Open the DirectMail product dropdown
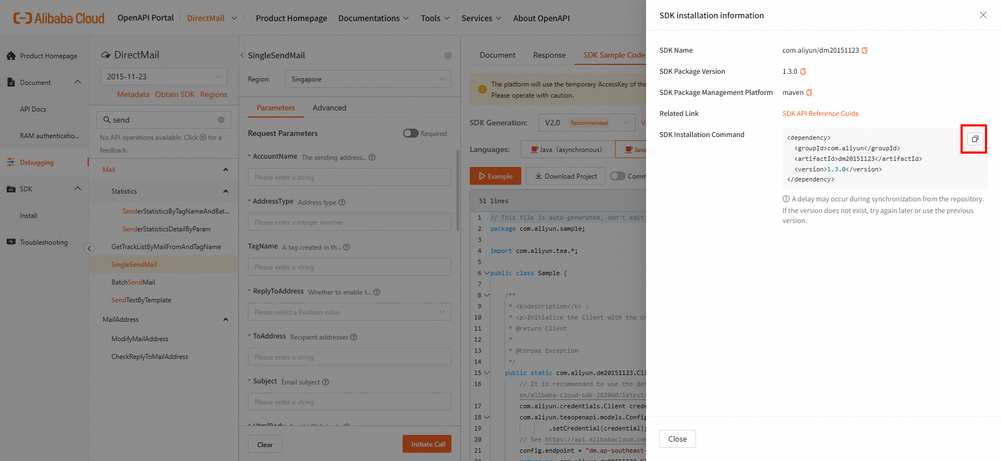 (x=212, y=18)
